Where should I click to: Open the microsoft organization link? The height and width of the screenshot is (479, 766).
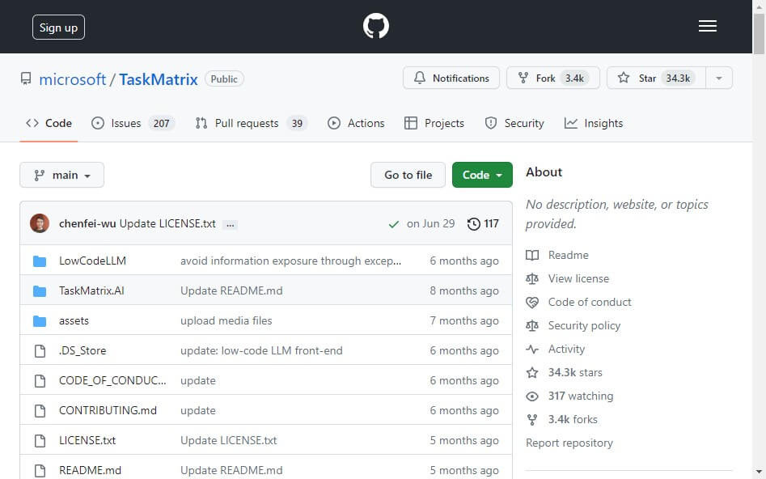[x=72, y=79]
